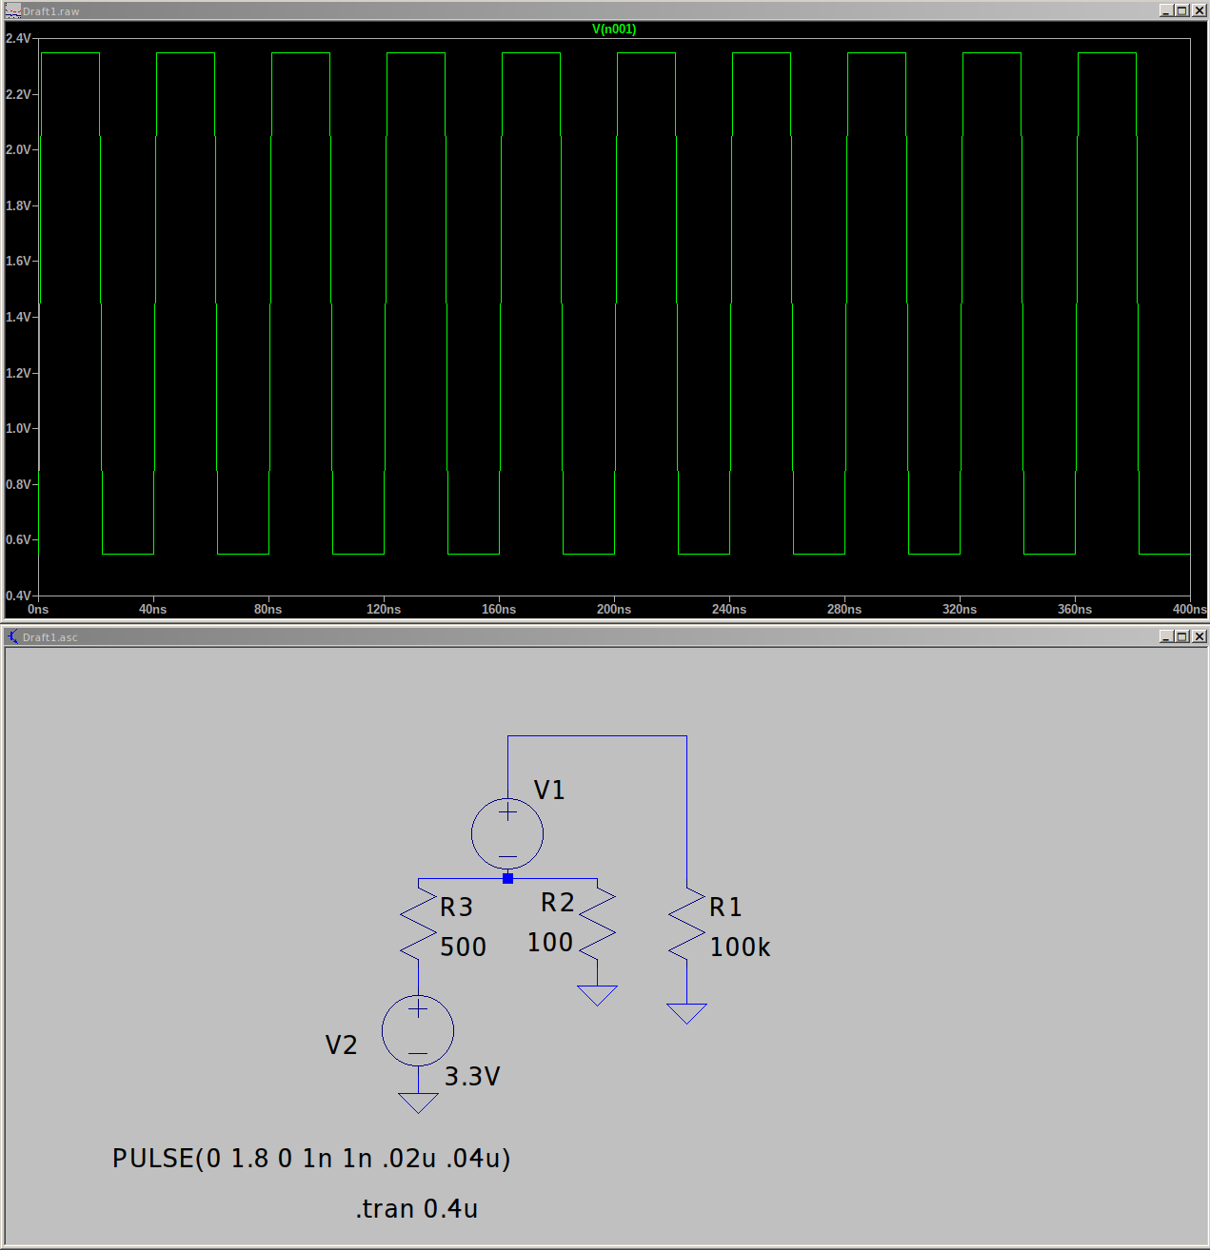Viewport: 1210px width, 1250px height.
Task: Select the PULSE source definition text
Action: pos(311,1159)
